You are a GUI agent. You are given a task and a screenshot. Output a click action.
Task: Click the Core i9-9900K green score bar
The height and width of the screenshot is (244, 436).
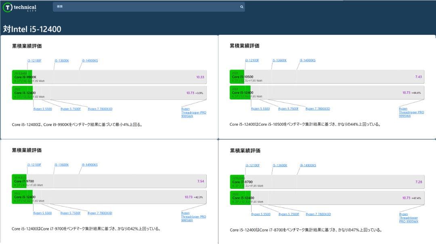pos(22,77)
